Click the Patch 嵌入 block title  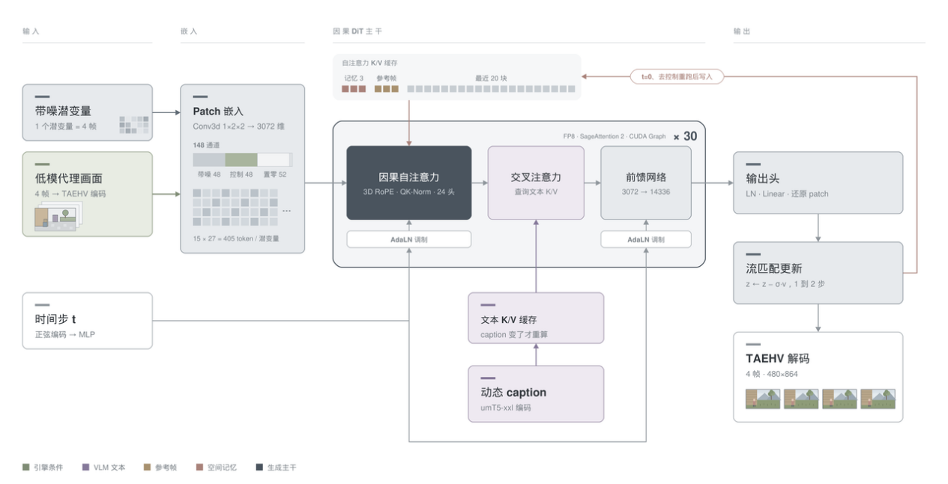click(x=218, y=111)
